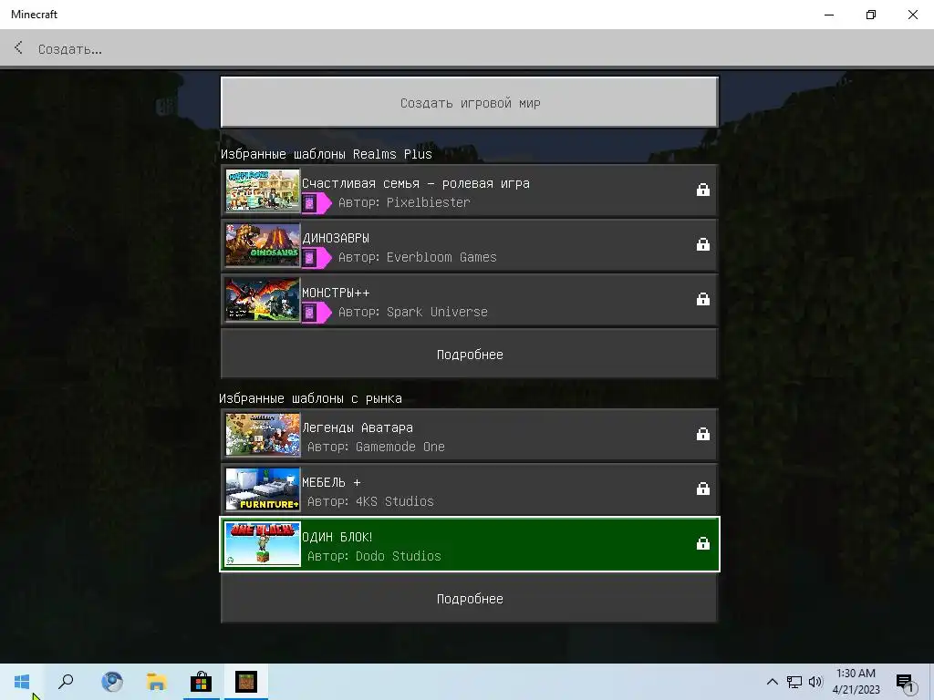934x700 pixels.
Task: Click author text Автор: Pixelbiester
Action: pyautogui.click(x=404, y=202)
